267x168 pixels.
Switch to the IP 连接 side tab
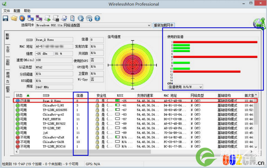click(x=8, y=77)
